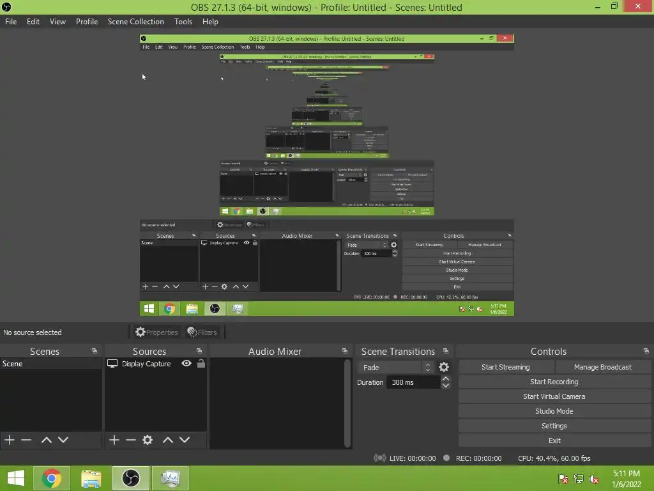Open the Fade transition dropdown
Screen dimensions: 654x491
(x=396, y=368)
